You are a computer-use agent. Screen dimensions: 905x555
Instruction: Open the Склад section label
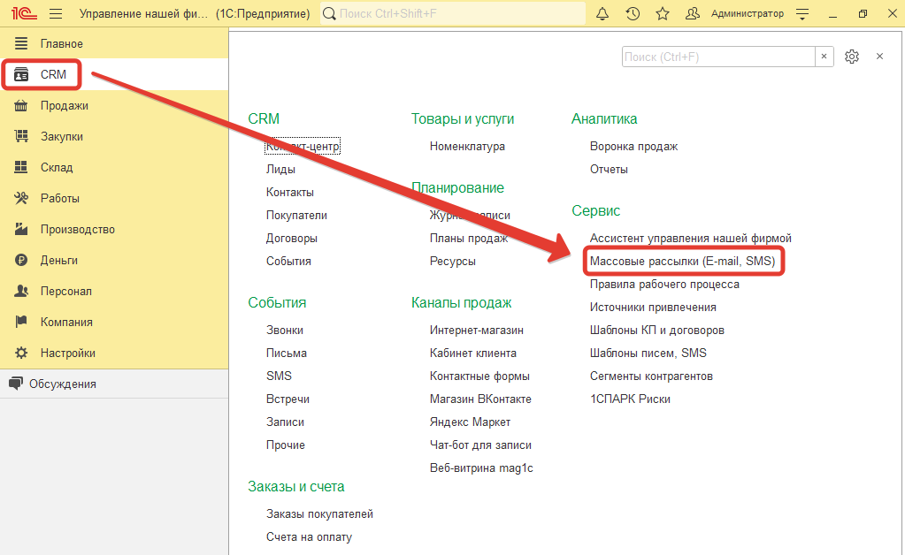coord(57,168)
